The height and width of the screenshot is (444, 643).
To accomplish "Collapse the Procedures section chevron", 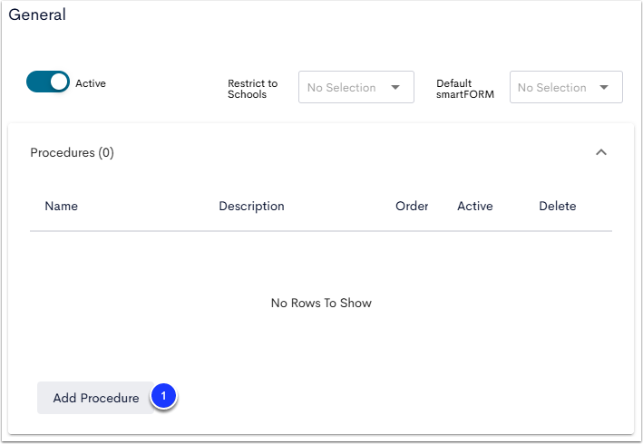I will [600, 152].
